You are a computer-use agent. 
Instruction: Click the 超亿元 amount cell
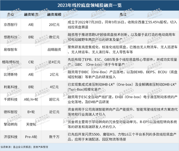click(x=54, y=99)
